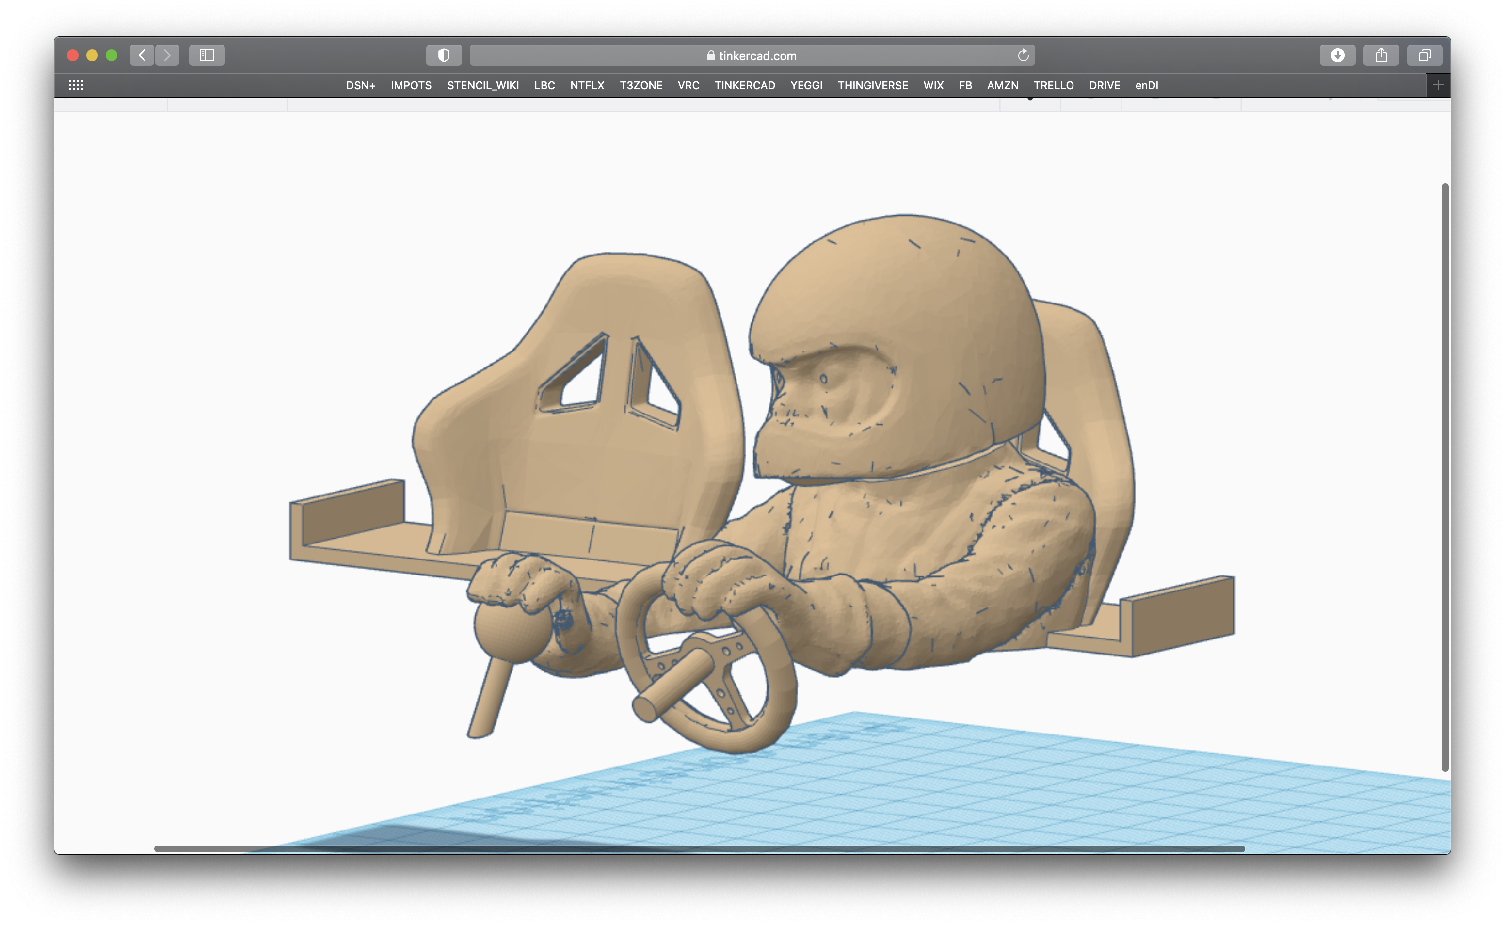Open a new tab with plus button
Screen dimensions: 1505x926
1438,85
